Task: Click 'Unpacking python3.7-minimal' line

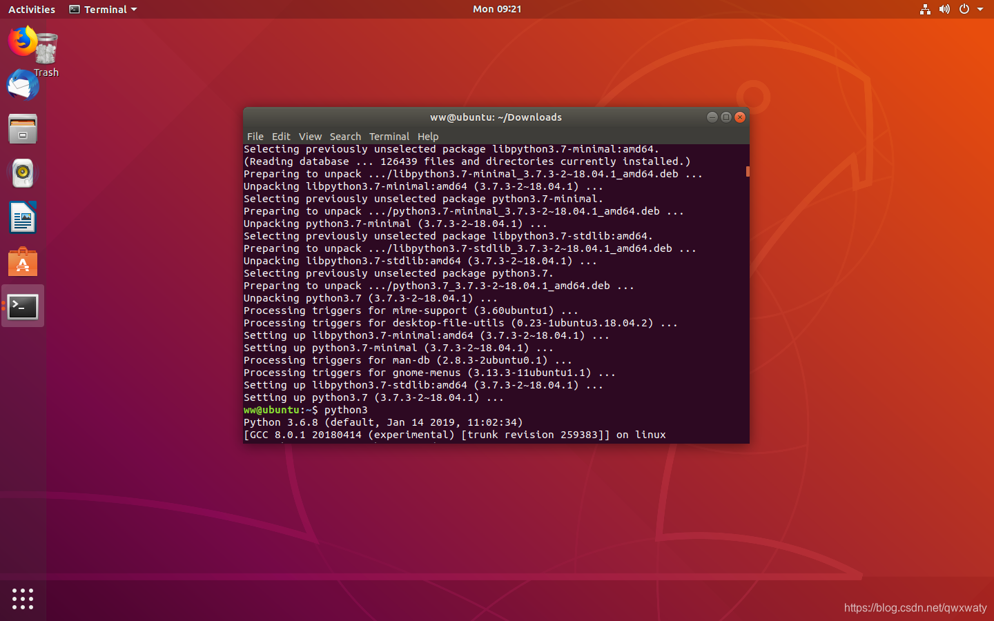Action: [396, 224]
